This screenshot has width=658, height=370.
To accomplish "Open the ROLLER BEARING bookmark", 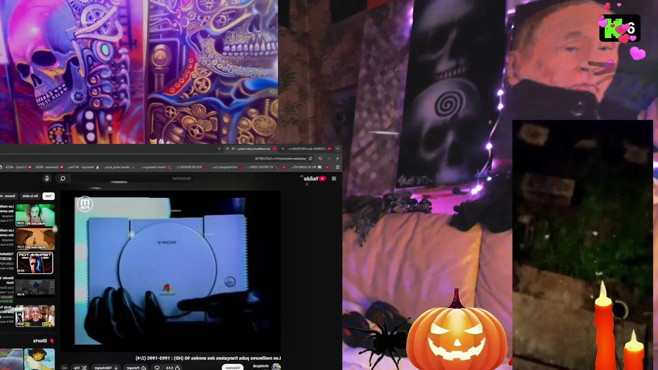I will [x=191, y=167].
